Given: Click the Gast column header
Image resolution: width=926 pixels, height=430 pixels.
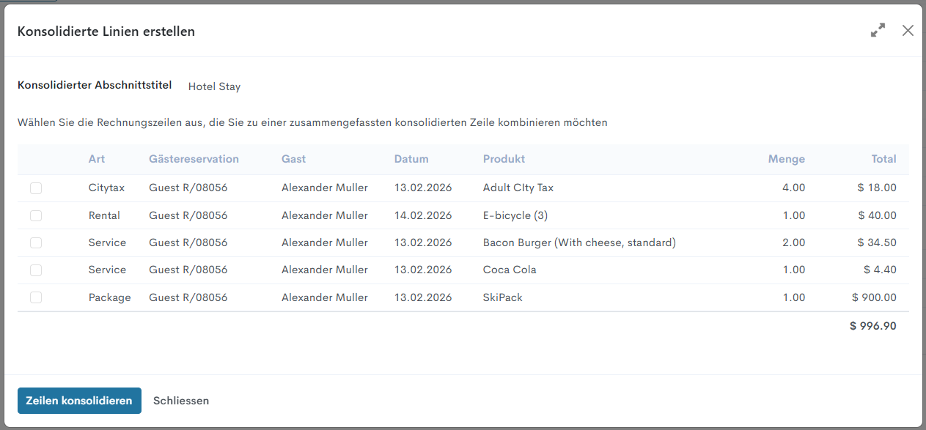Looking at the screenshot, I should (x=293, y=159).
